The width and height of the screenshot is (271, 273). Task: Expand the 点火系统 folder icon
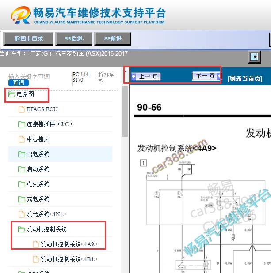[22, 184]
